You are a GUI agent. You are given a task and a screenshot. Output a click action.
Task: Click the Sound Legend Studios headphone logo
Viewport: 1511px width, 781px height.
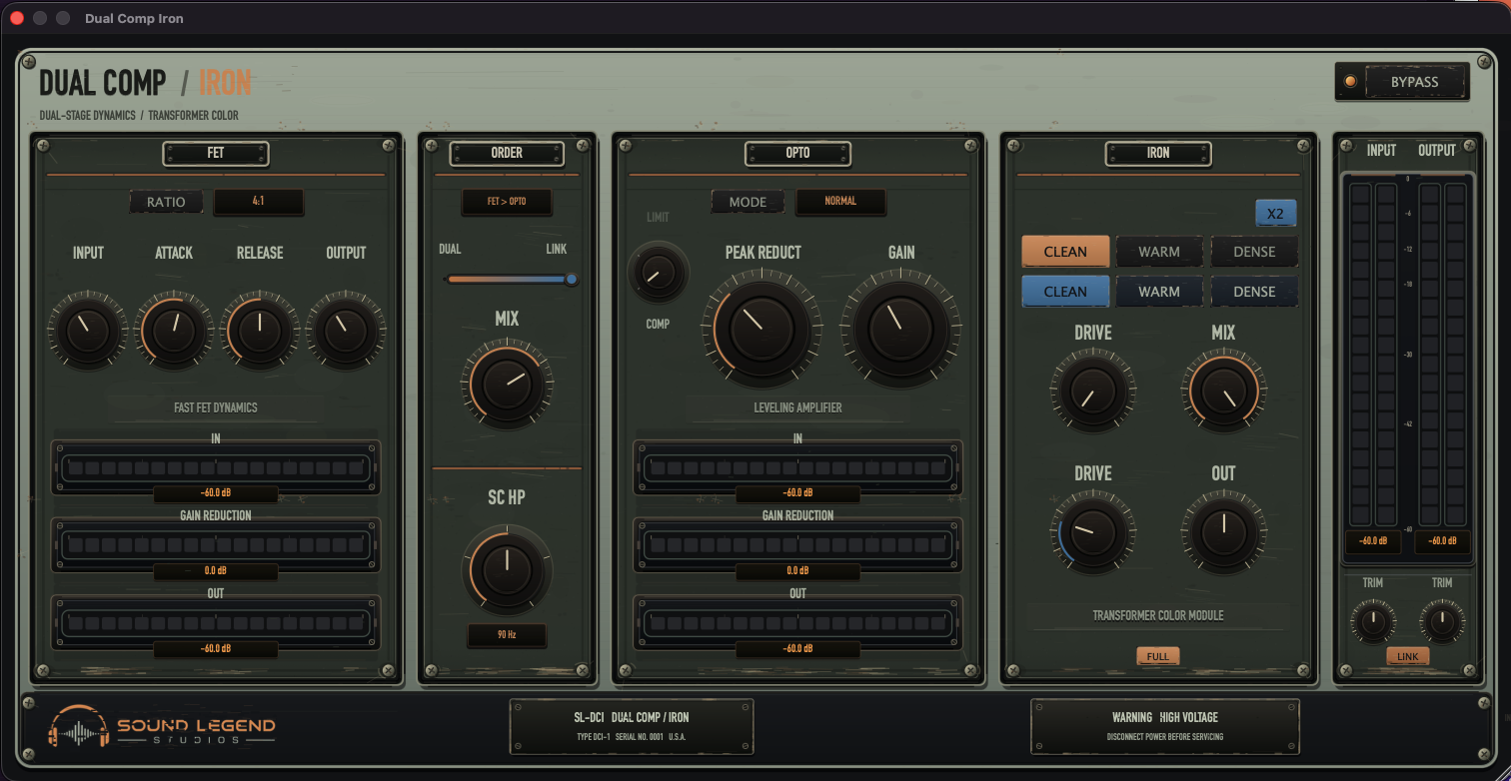(x=77, y=726)
